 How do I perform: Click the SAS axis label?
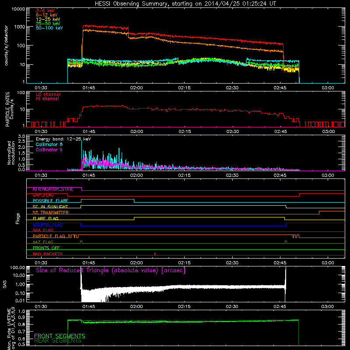4,284
